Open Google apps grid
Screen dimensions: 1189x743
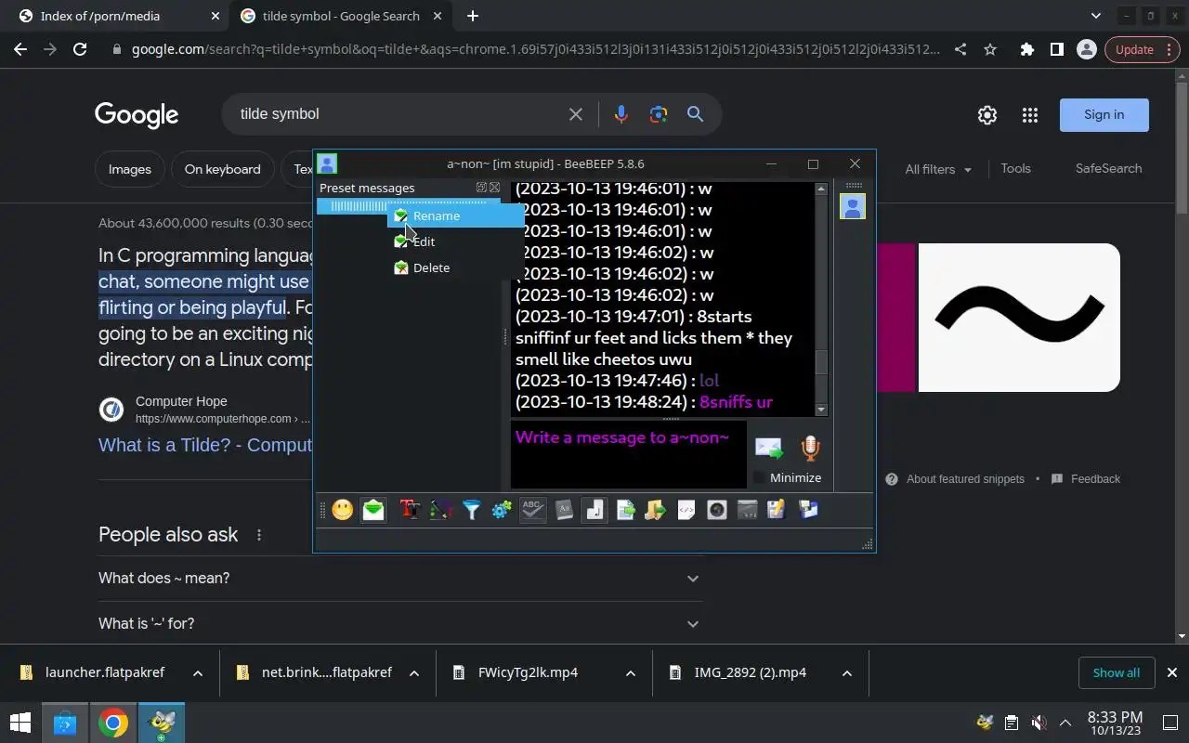tap(1030, 115)
